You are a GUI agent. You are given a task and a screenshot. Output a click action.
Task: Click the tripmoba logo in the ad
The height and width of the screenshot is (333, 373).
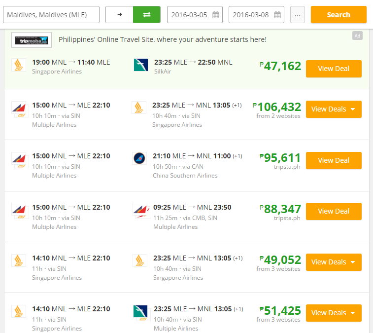pos(32,40)
